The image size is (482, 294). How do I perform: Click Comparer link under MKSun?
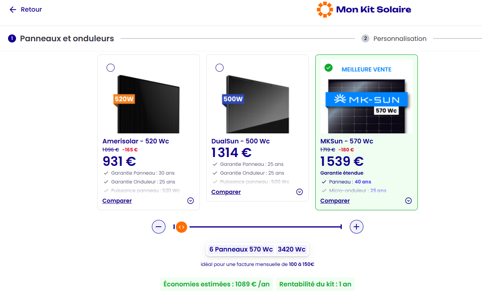tap(335, 201)
